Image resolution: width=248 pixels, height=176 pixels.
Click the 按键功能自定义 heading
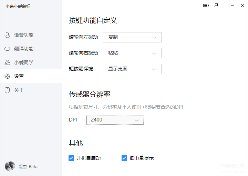click(93, 20)
